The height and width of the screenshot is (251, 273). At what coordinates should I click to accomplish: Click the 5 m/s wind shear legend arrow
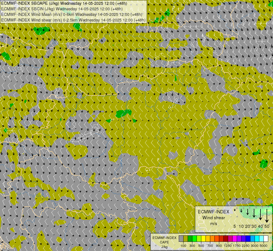click(235, 210)
